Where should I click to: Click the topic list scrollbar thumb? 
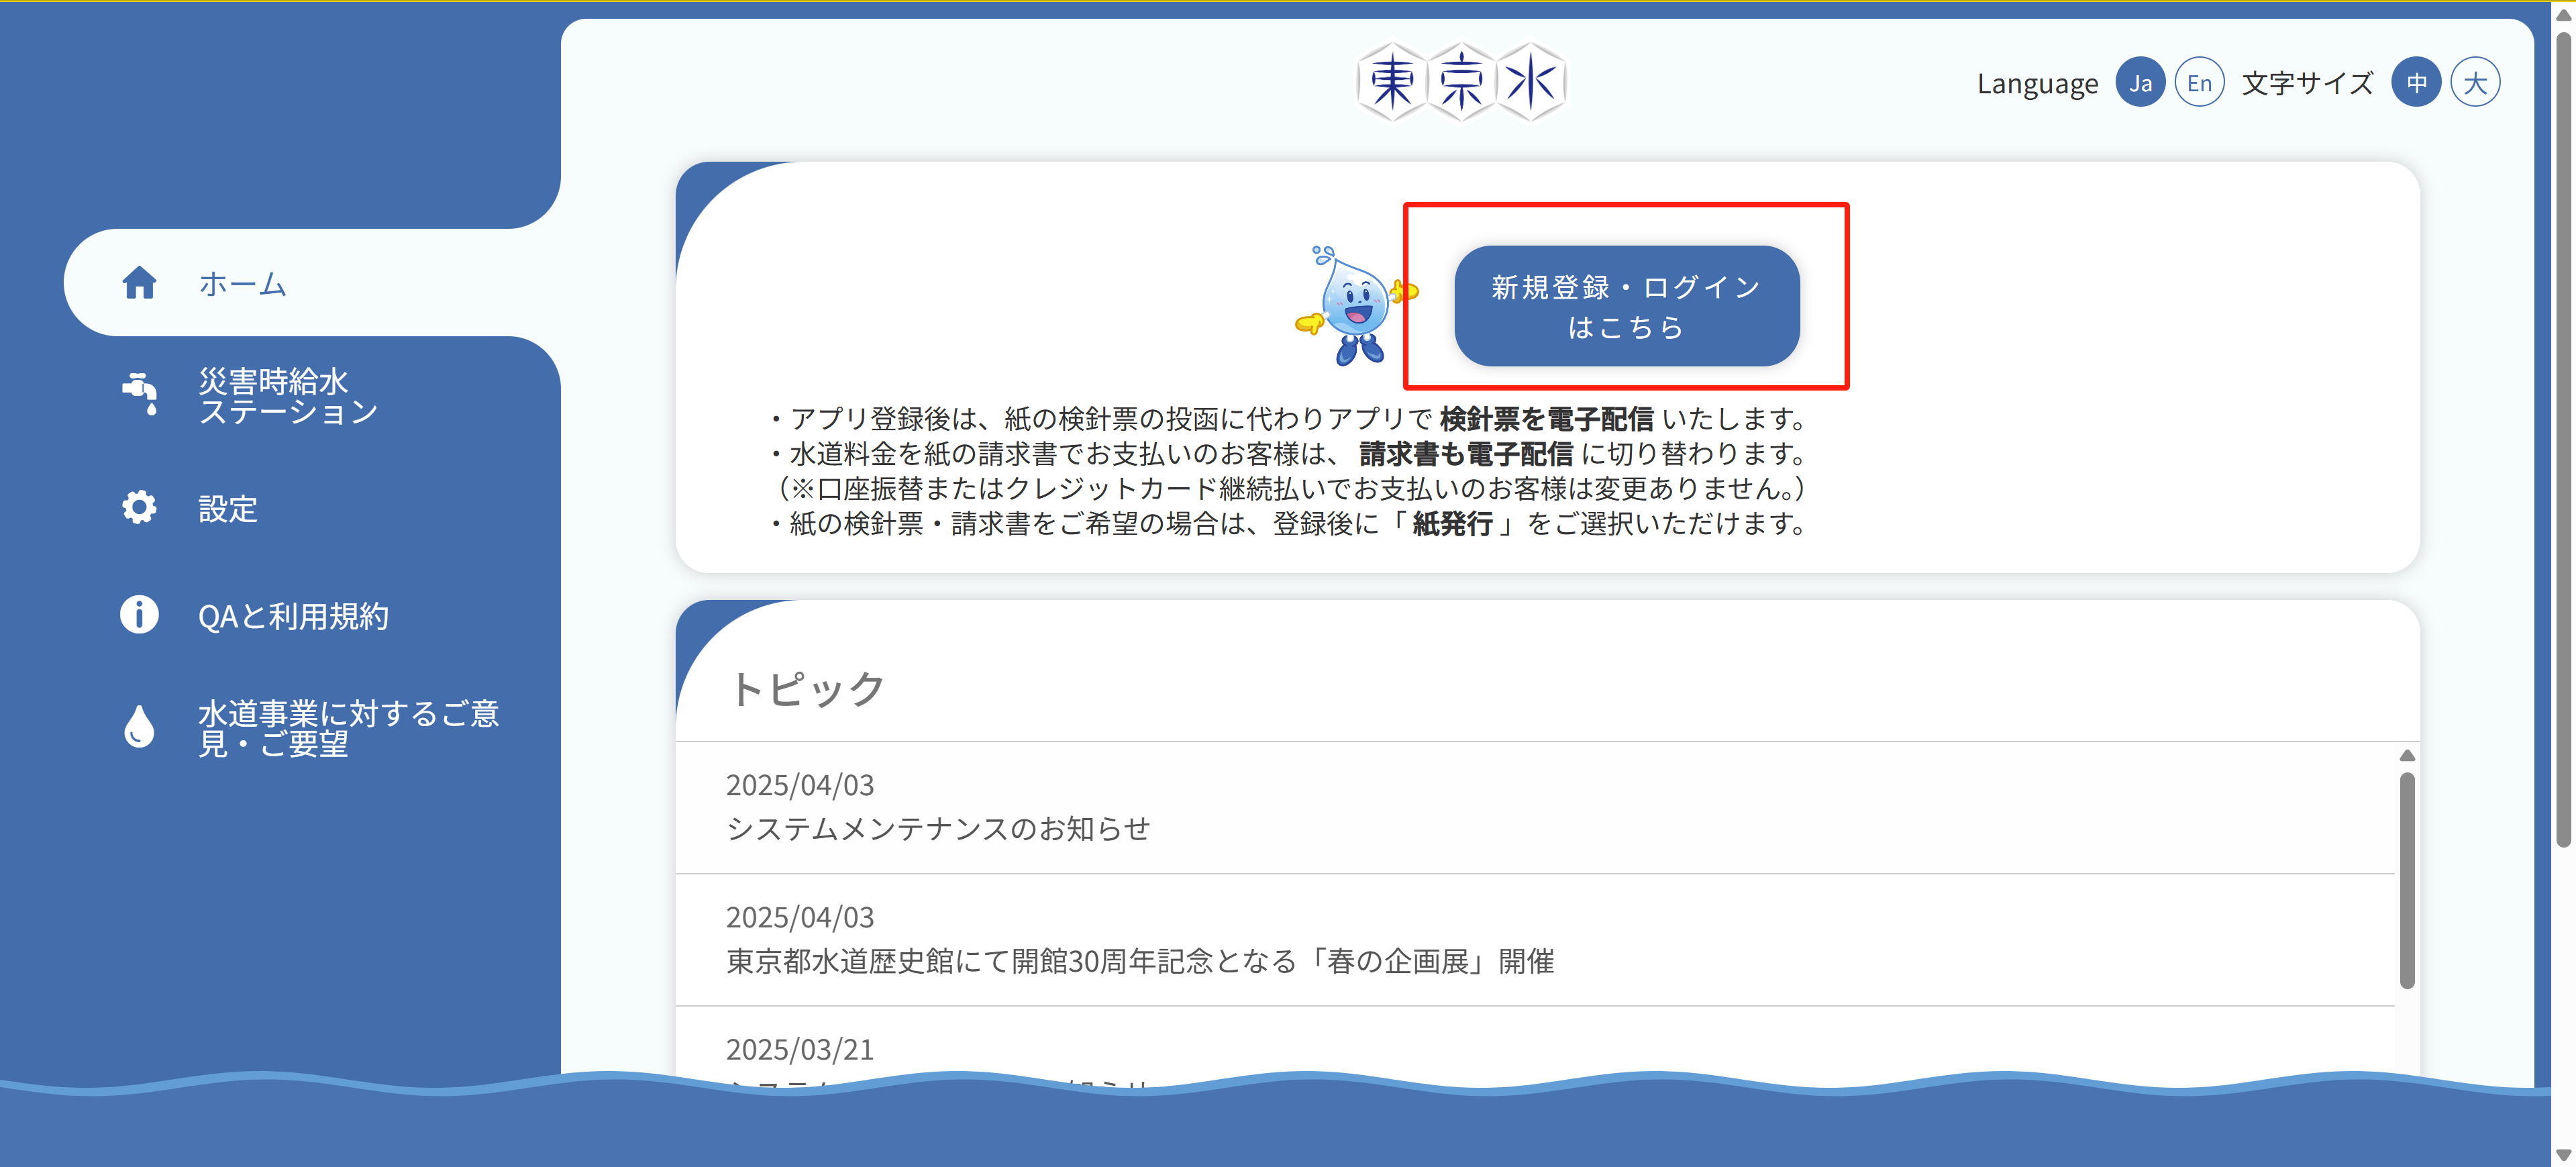tap(2407, 880)
